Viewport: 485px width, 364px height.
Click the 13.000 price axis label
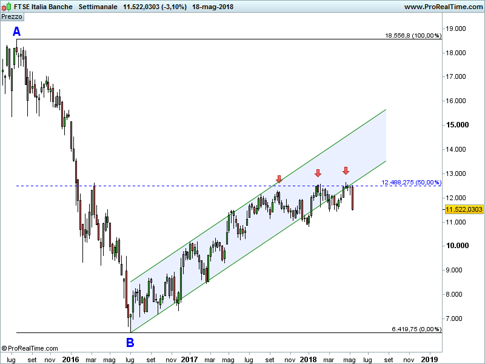(x=456, y=174)
